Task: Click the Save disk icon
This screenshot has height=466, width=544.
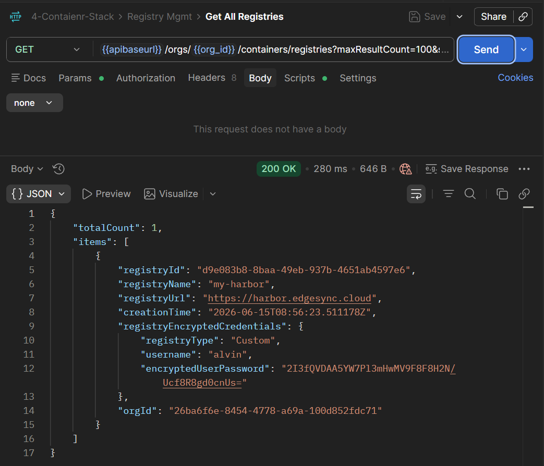Action: [414, 17]
